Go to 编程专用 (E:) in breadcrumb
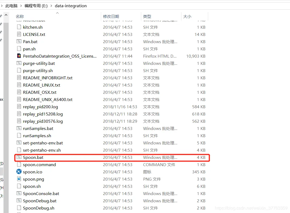This screenshot has width=290, height=213. (36, 6)
